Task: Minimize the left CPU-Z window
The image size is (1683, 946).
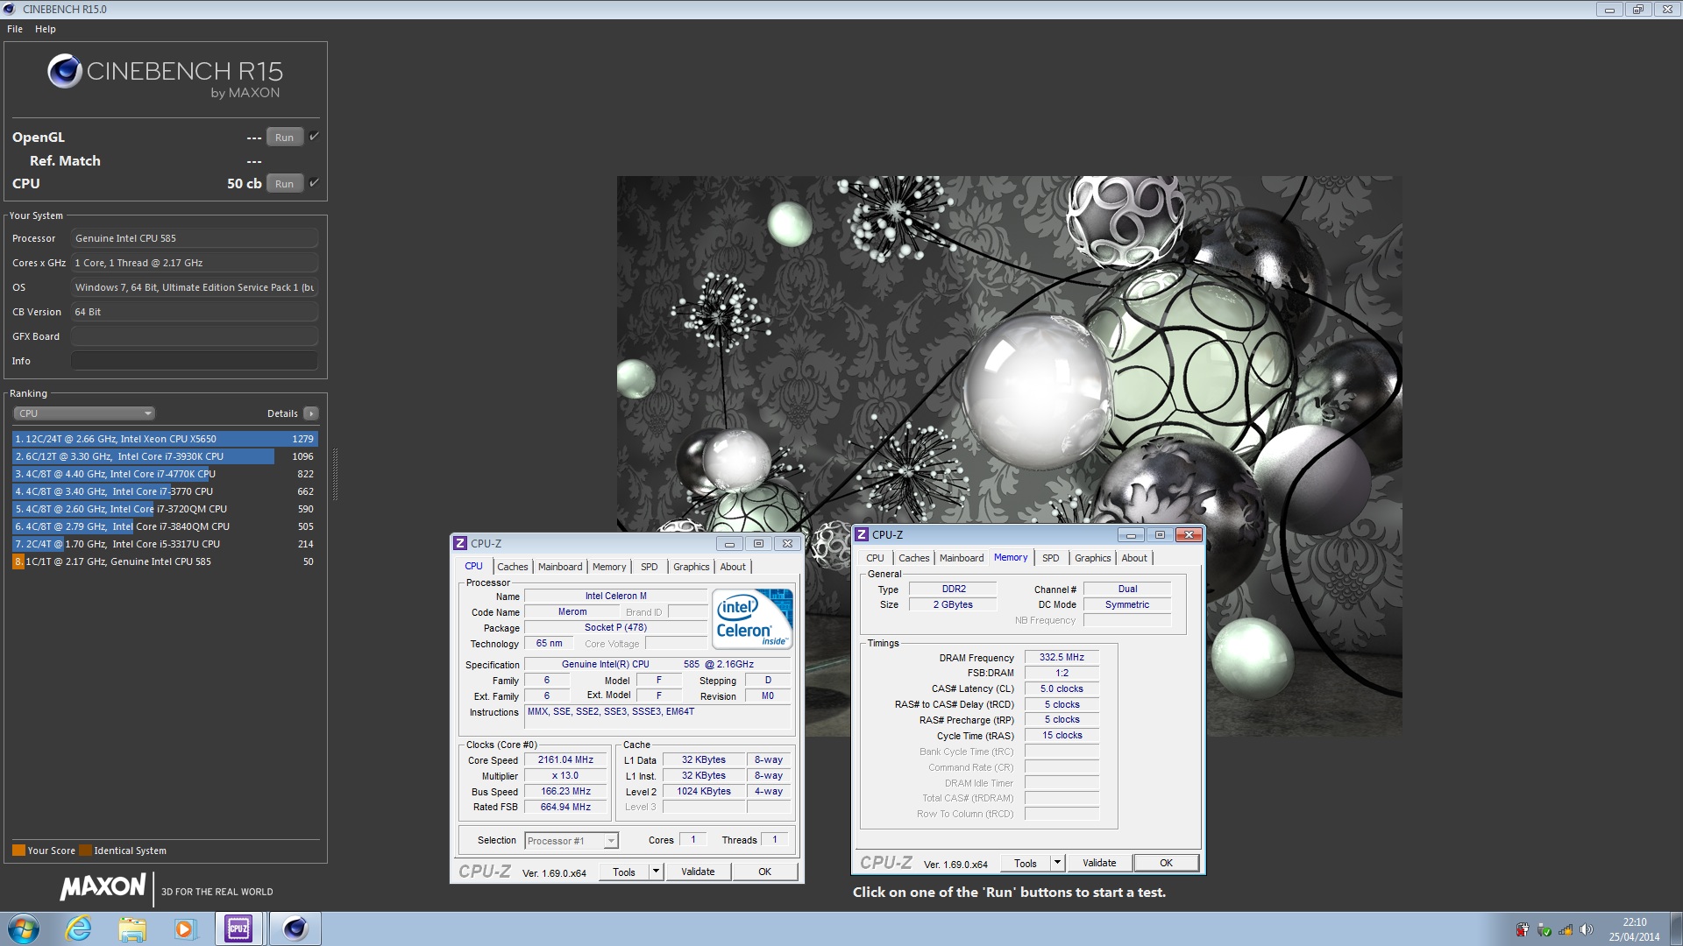Action: [x=729, y=544]
